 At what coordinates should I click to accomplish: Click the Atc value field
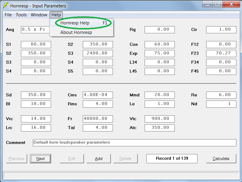coord(160,128)
